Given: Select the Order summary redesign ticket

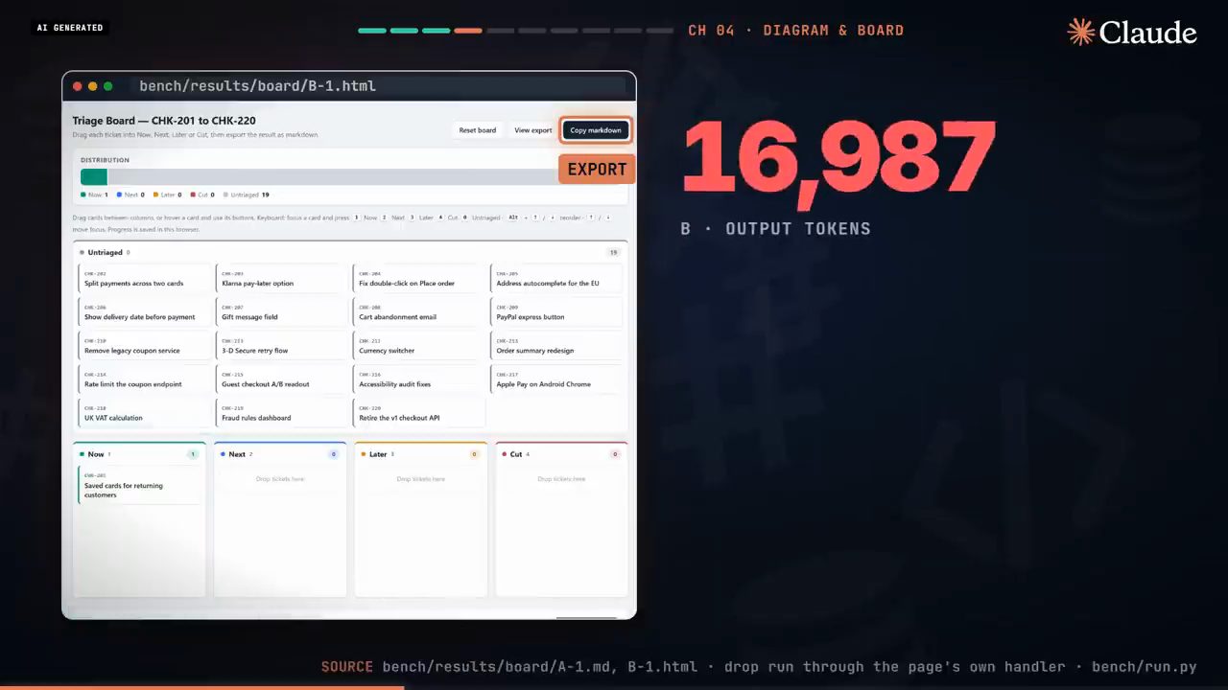Looking at the screenshot, I should pos(556,346).
